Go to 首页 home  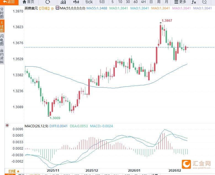pyautogui.click(x=28, y=2)
